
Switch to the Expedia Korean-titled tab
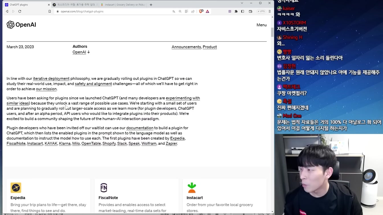(75, 5)
